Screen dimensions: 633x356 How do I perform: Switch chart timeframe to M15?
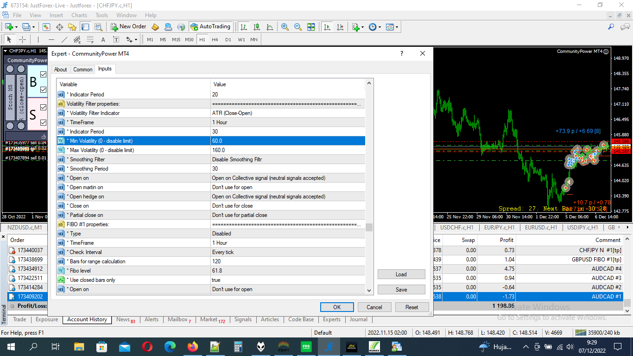(176, 39)
